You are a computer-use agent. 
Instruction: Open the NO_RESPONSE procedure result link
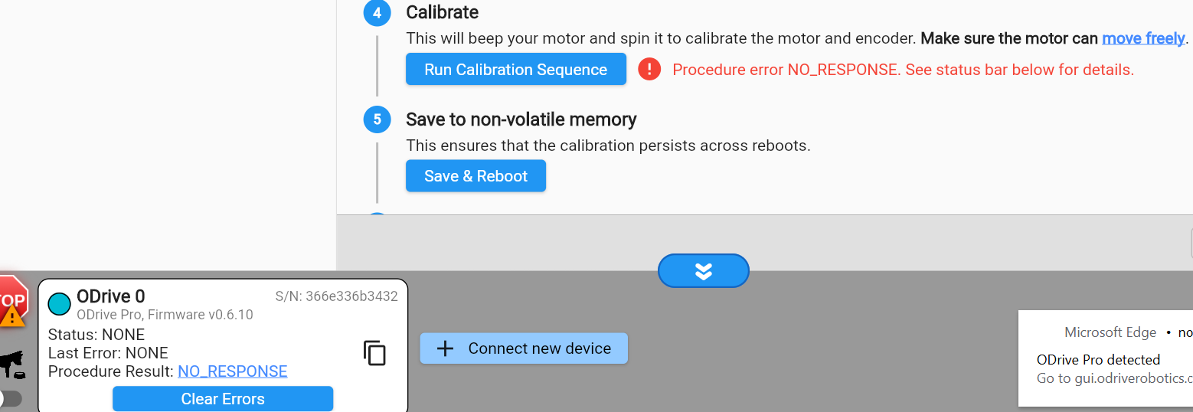point(233,371)
